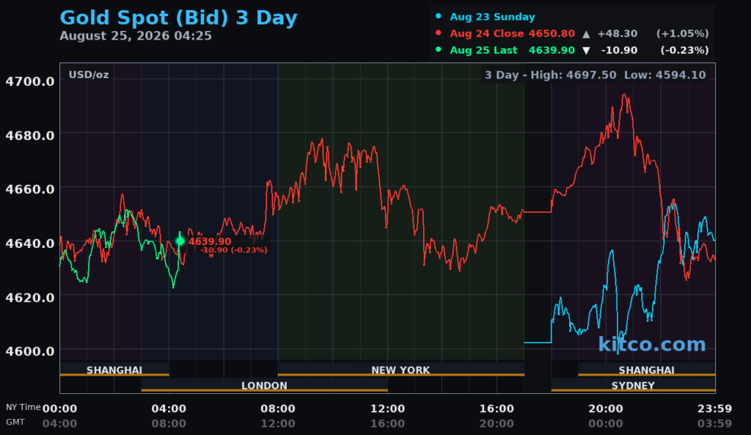Screen dimensions: 751x435
Task: Click the -10.90 change in legend
Action: 619,51
